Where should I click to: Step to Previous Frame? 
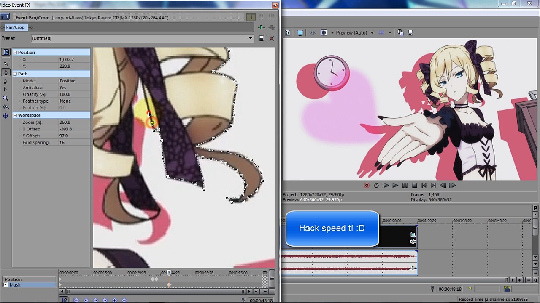click(x=443, y=186)
